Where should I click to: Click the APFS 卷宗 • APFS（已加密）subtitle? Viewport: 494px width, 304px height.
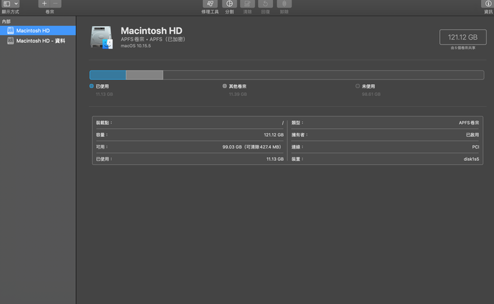click(154, 39)
